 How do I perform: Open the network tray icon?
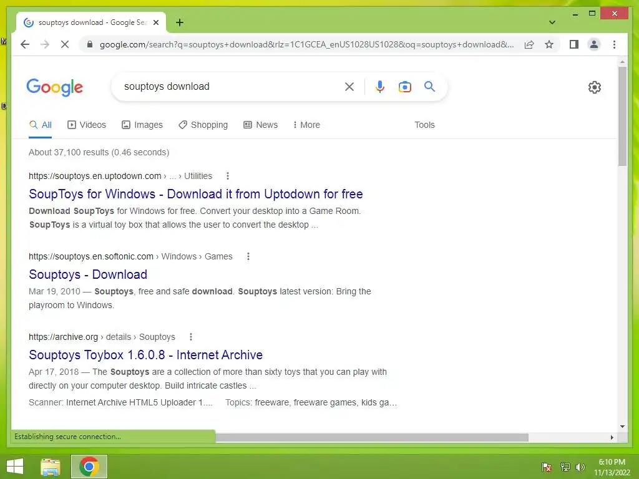[x=565, y=467]
